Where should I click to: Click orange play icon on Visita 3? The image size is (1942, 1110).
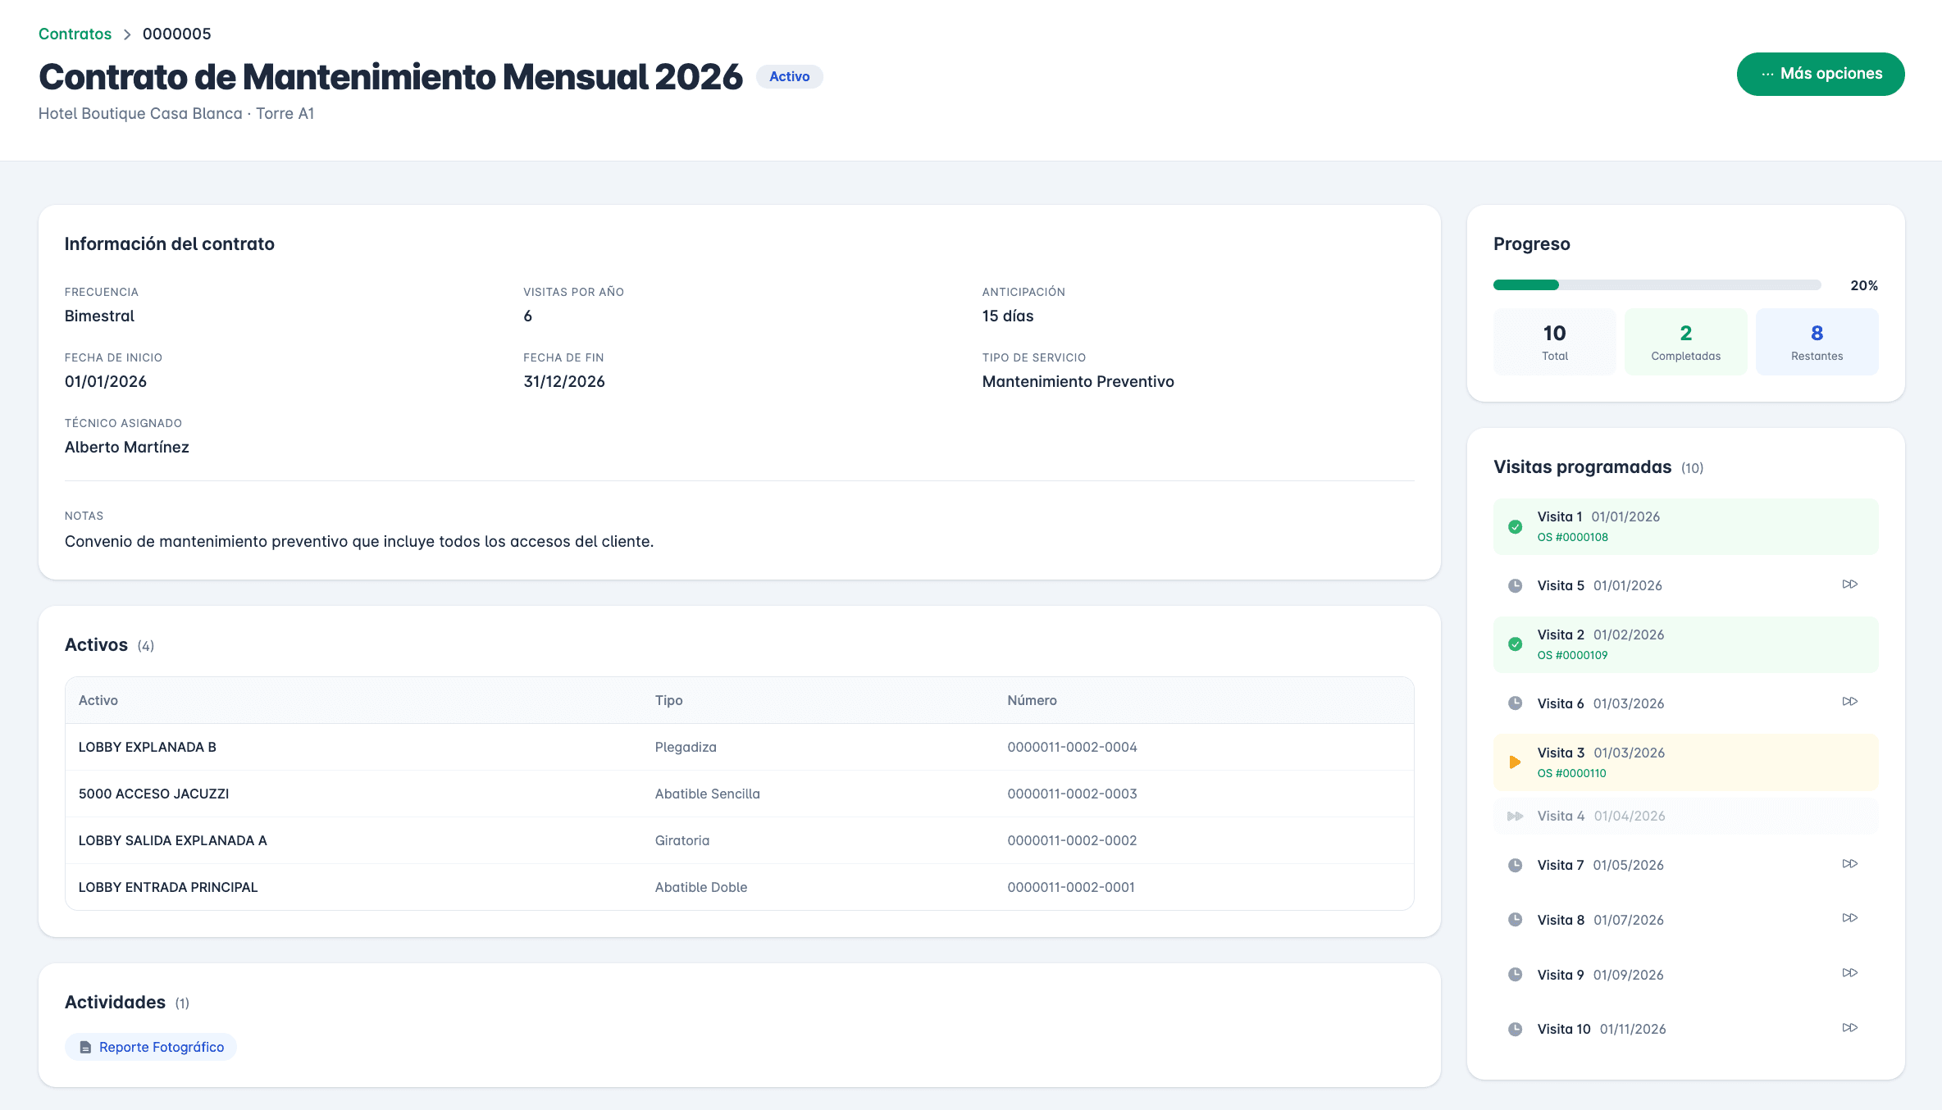(1515, 762)
